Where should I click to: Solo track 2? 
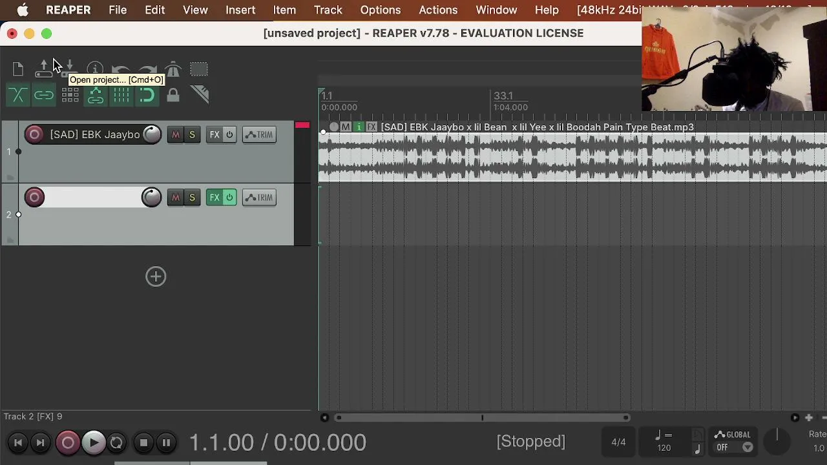coord(192,197)
